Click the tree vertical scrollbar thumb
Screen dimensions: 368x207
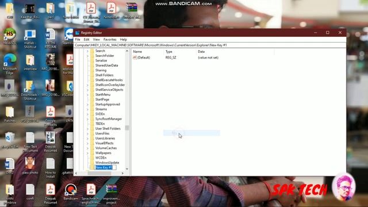127,128
